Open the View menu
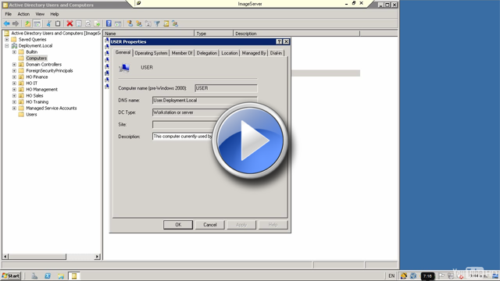Viewport: 500px width, 281px height. coord(40,14)
